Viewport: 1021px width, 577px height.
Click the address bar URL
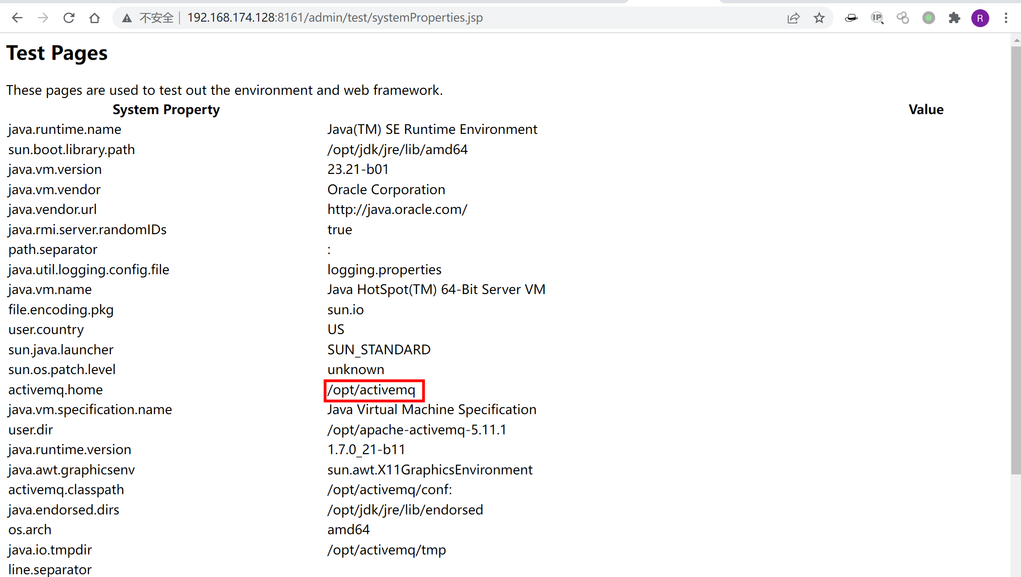coord(335,18)
